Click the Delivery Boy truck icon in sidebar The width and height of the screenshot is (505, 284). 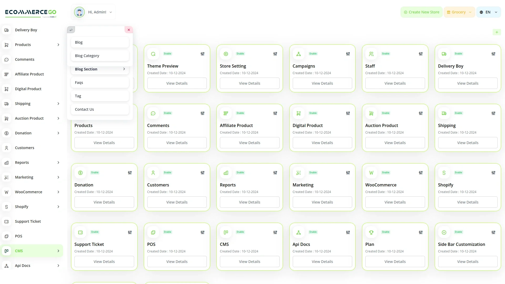7,30
